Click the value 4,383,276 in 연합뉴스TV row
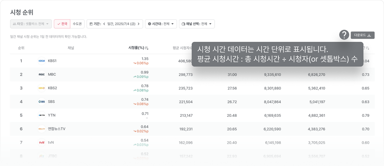 [316, 129]
